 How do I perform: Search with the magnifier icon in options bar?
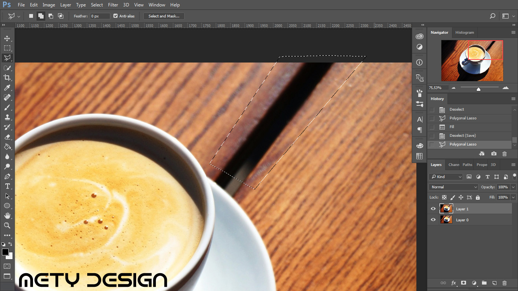coord(493,16)
